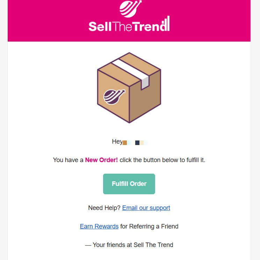The image size is (260, 260).
Task: Click 'for Referring a Friend' text
Action: click(149, 226)
